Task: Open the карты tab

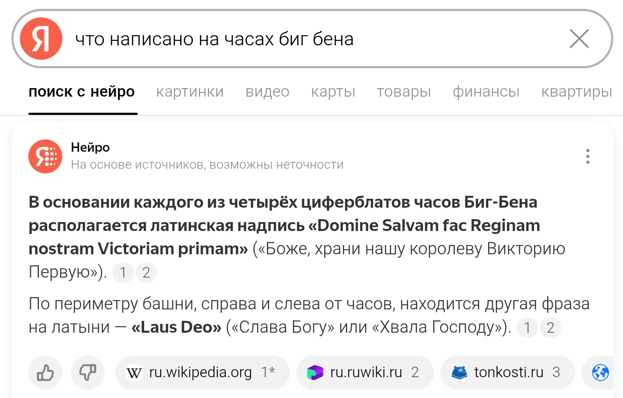Action: pos(333,92)
